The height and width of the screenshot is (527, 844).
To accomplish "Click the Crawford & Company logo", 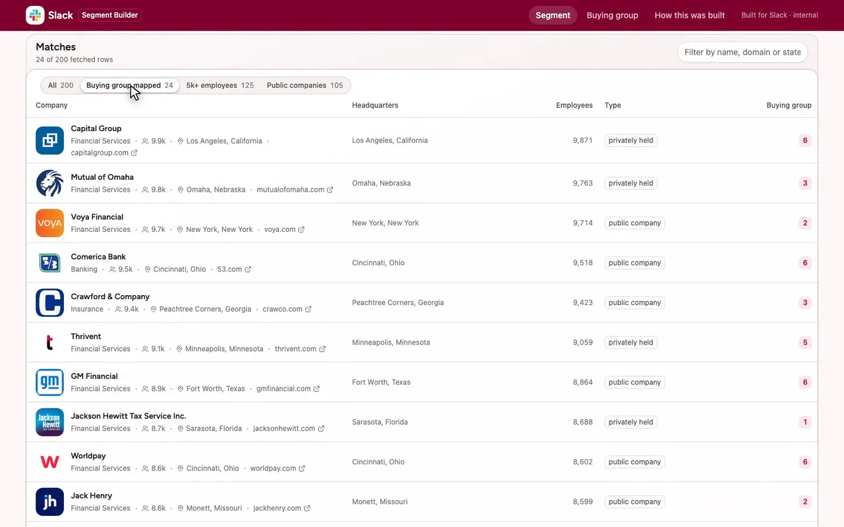I will [x=49, y=302].
